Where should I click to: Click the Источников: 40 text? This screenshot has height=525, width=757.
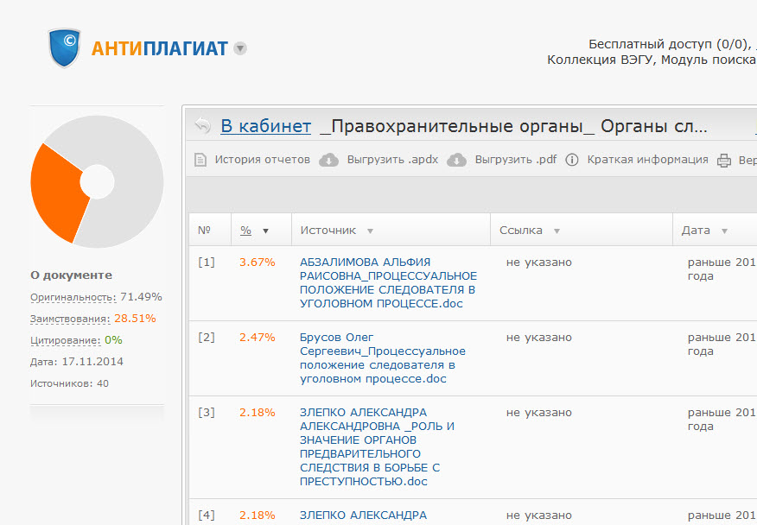tap(69, 383)
